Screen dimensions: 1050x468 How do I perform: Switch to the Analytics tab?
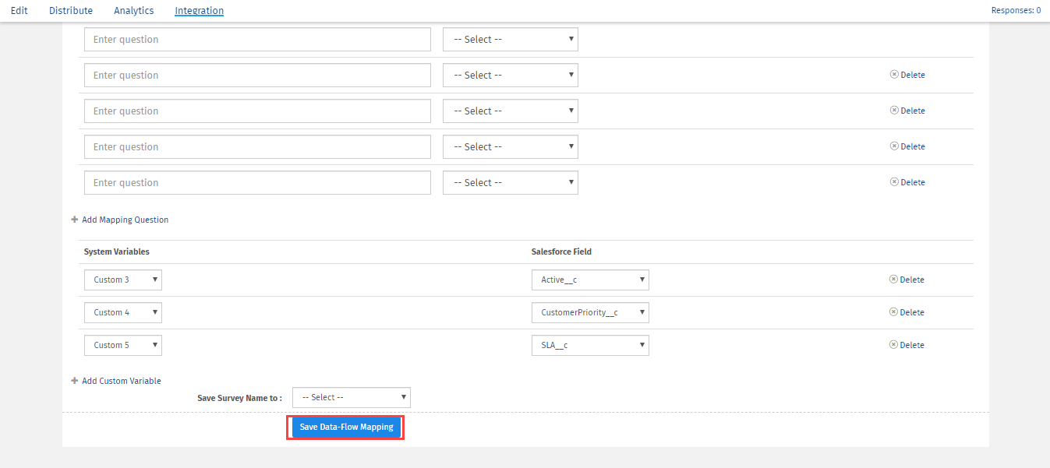133,11
